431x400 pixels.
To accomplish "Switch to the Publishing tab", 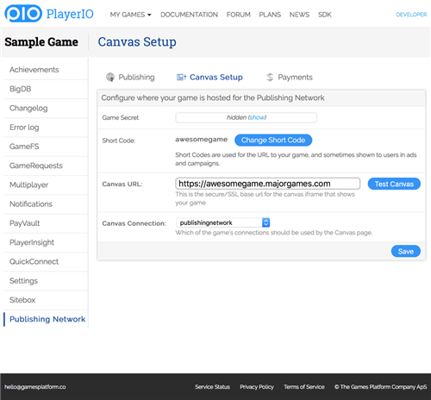I will [x=130, y=77].
